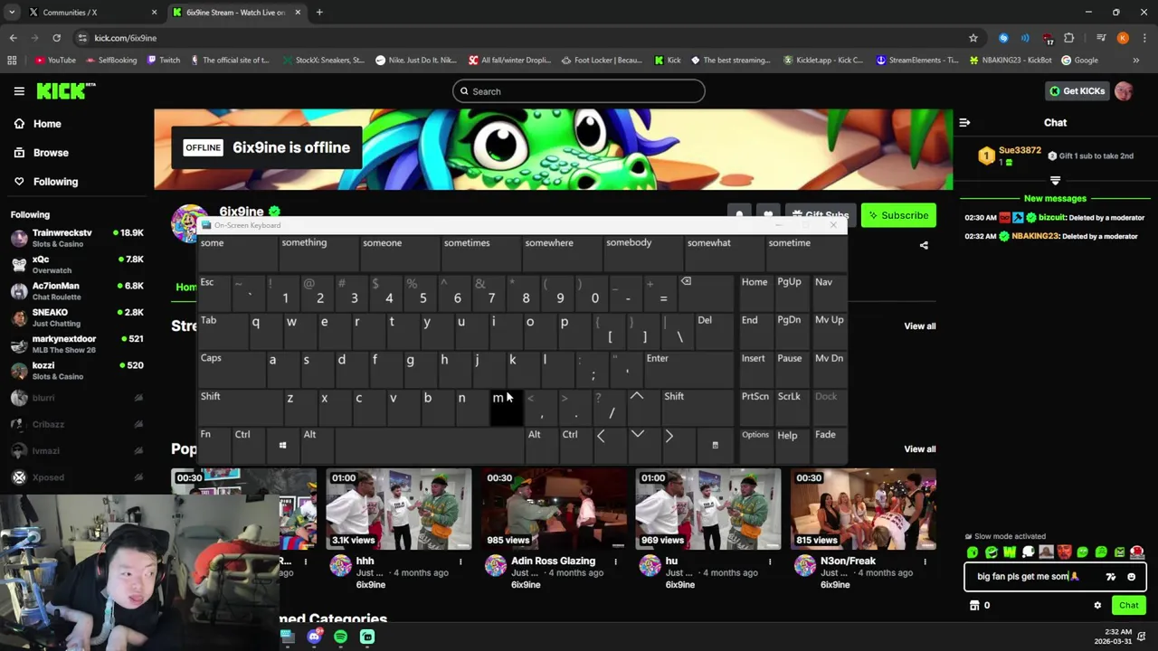Click the 7TV icon in chat input
Viewport: 1158px width, 651px height.
1111,577
